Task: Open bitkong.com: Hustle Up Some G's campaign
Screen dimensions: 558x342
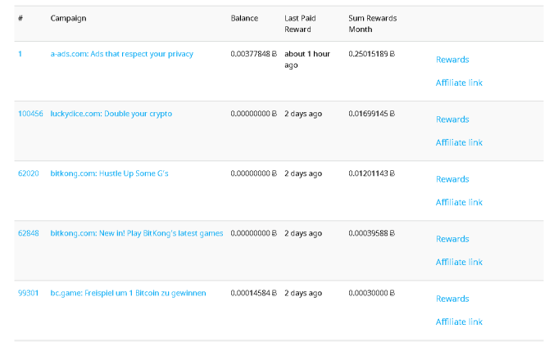Action: 109,173
